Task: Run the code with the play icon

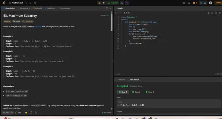Action: pyautogui.click(x=103, y=3)
